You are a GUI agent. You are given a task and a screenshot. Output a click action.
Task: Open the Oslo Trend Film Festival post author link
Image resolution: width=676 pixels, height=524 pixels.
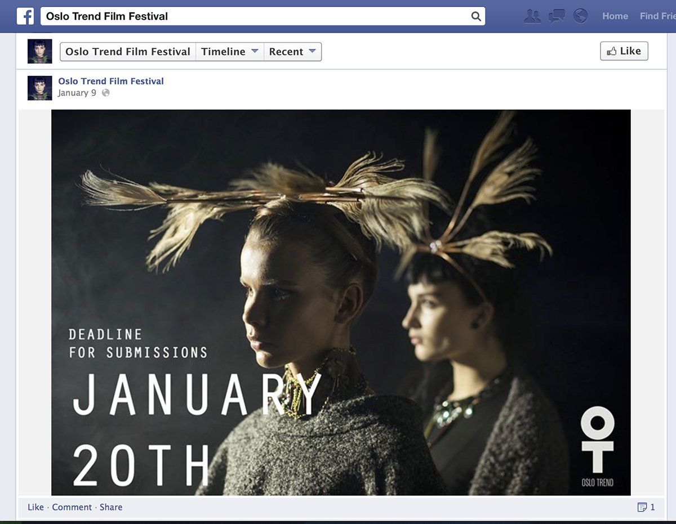click(x=111, y=81)
